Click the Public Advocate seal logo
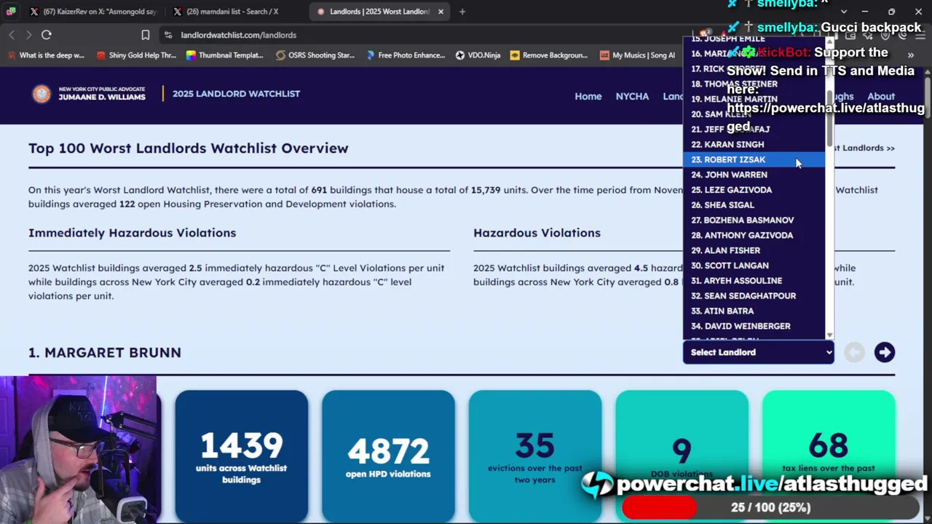 point(42,94)
